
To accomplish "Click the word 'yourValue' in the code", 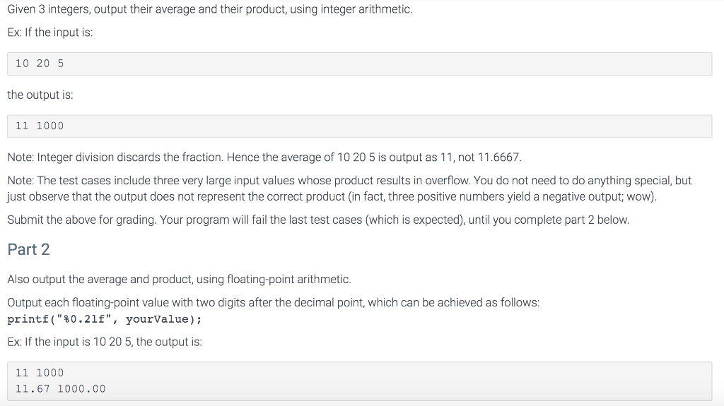I will click(157, 319).
